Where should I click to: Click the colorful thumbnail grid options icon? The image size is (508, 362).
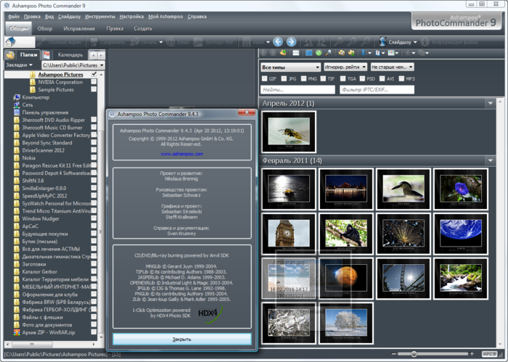[x=391, y=53]
